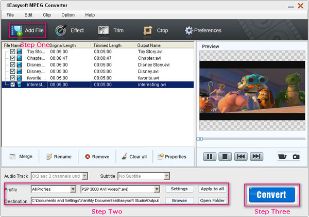Click the Add File toolbar icon

(17, 31)
